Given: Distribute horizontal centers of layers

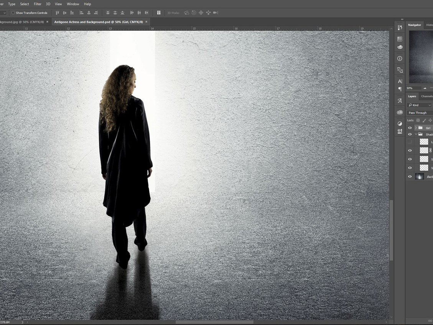Looking at the screenshot, I should pyautogui.click(x=139, y=13).
